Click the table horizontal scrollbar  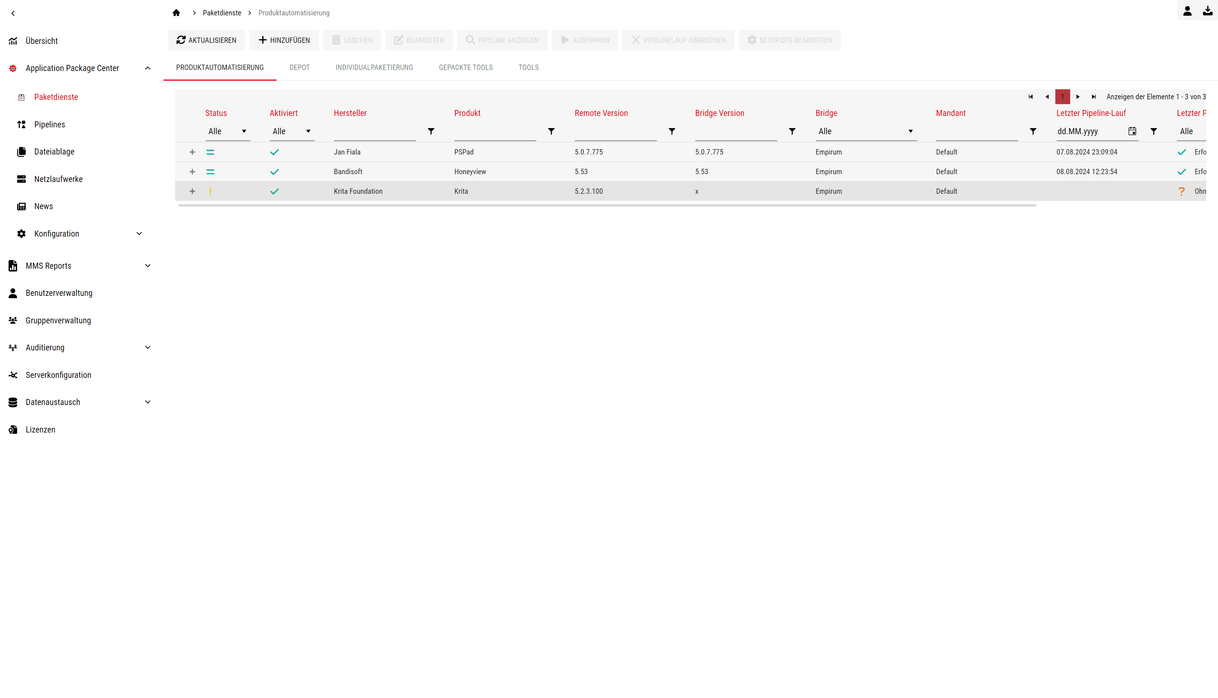(607, 206)
